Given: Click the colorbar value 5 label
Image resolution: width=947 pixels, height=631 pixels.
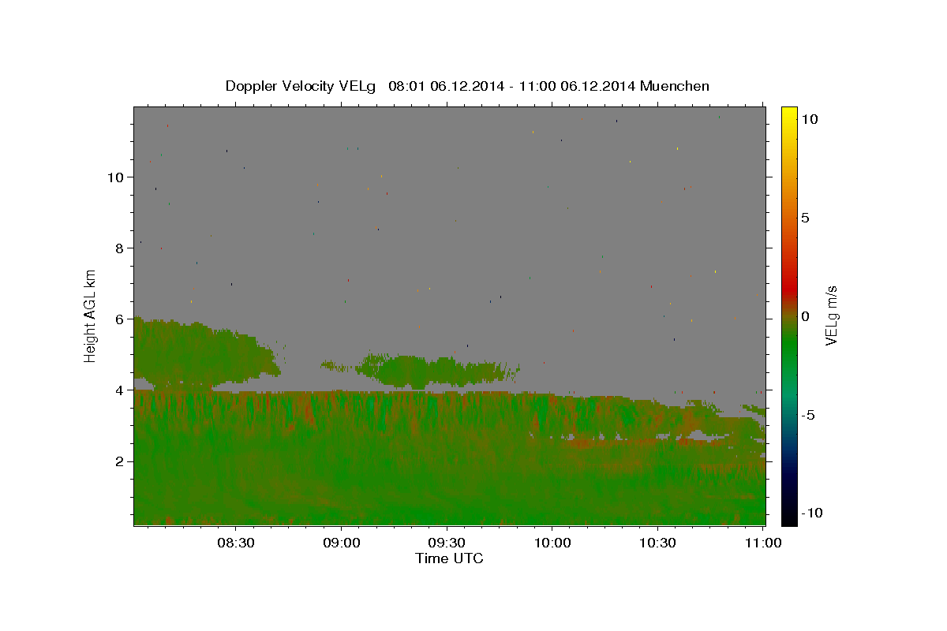Looking at the screenshot, I should click(x=805, y=218).
